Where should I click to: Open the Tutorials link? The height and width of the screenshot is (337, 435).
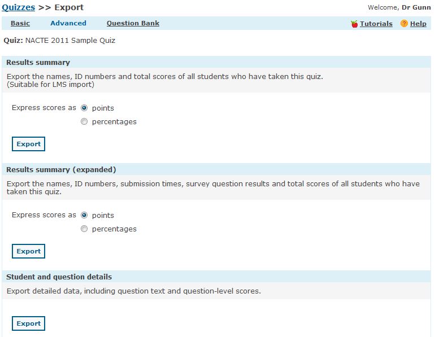click(x=376, y=24)
